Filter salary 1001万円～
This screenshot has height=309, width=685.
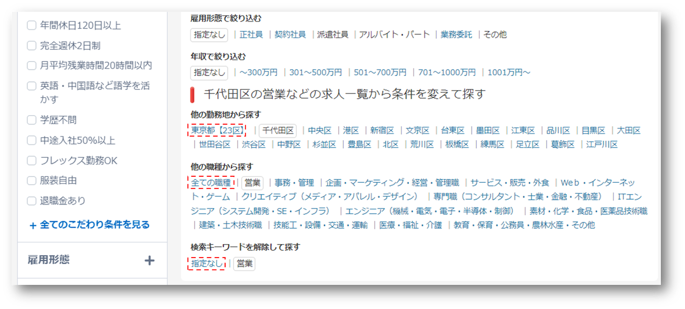point(509,73)
